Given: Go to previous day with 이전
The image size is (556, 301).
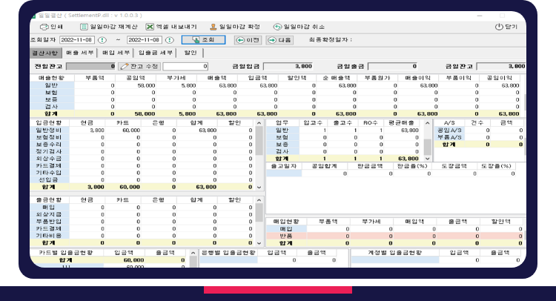Looking at the screenshot, I should 249,40.
